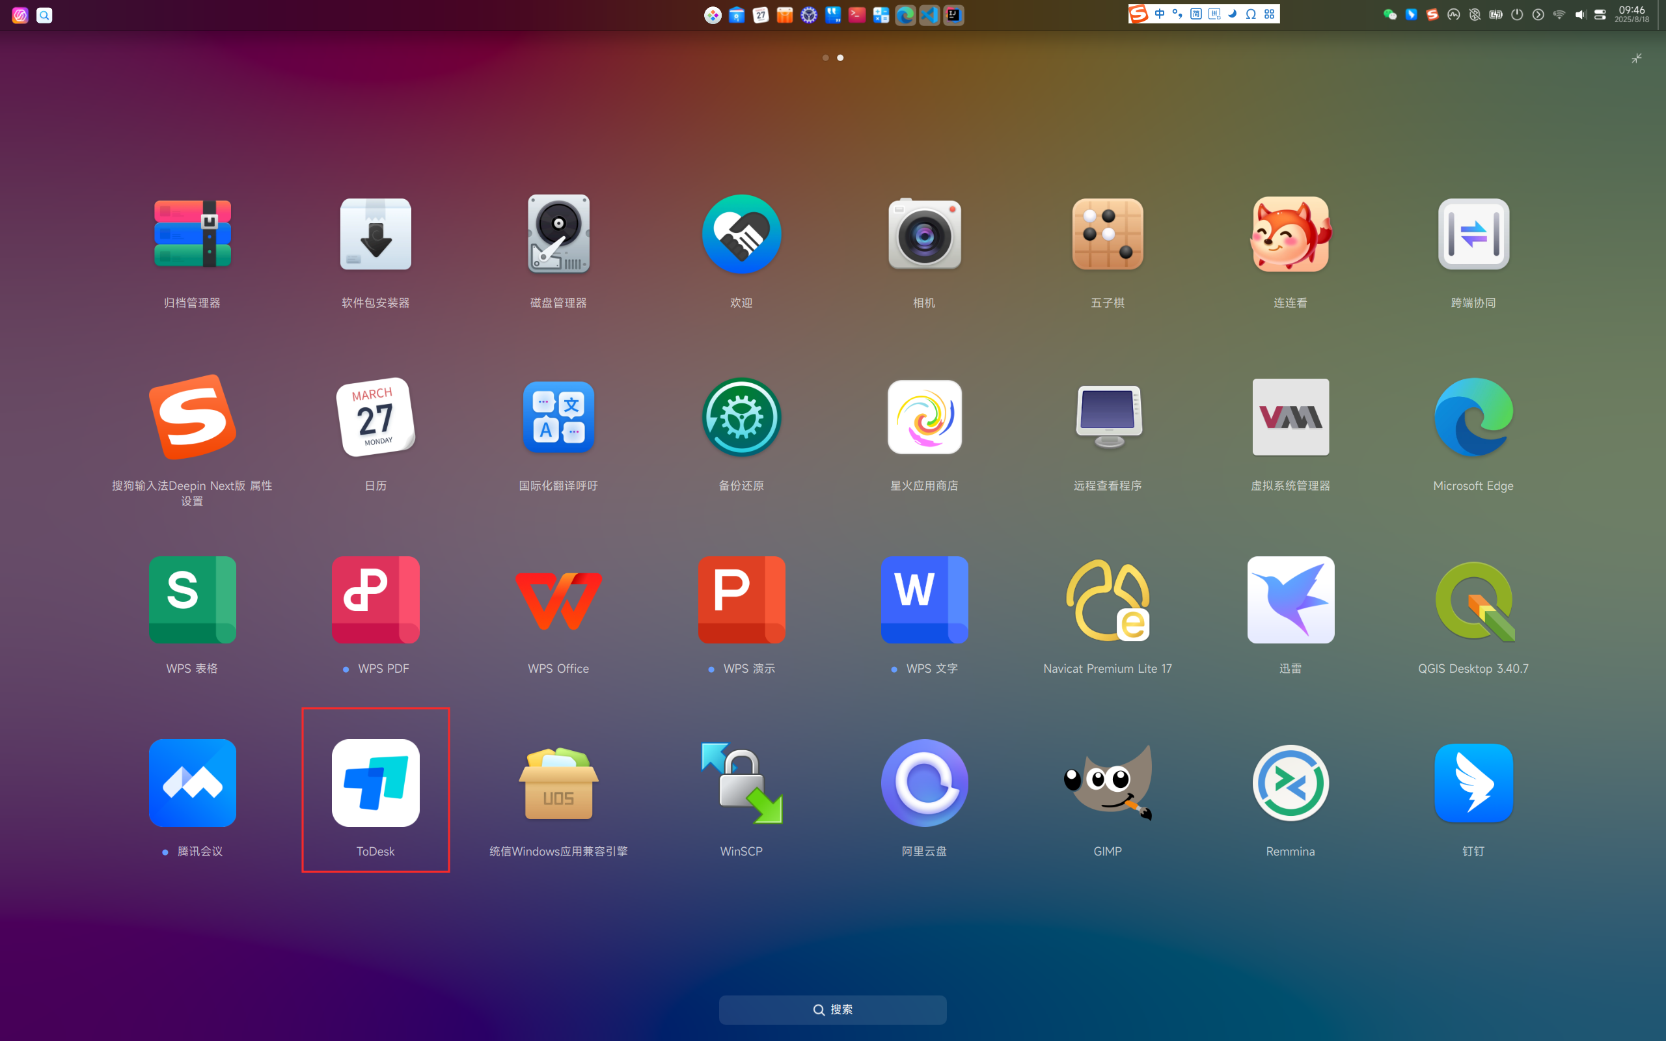Click the 09:46 clock display
Image resolution: width=1666 pixels, height=1041 pixels.
(x=1632, y=10)
